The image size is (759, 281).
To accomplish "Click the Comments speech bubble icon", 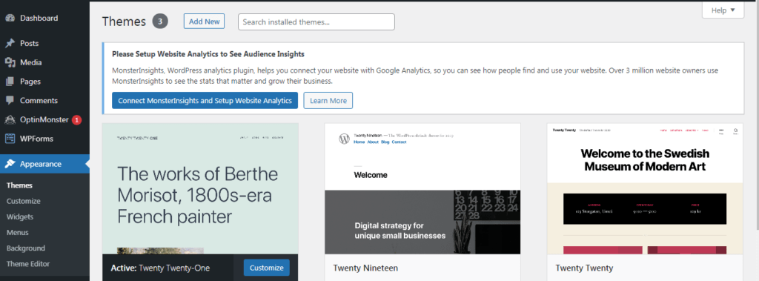I will click(10, 101).
